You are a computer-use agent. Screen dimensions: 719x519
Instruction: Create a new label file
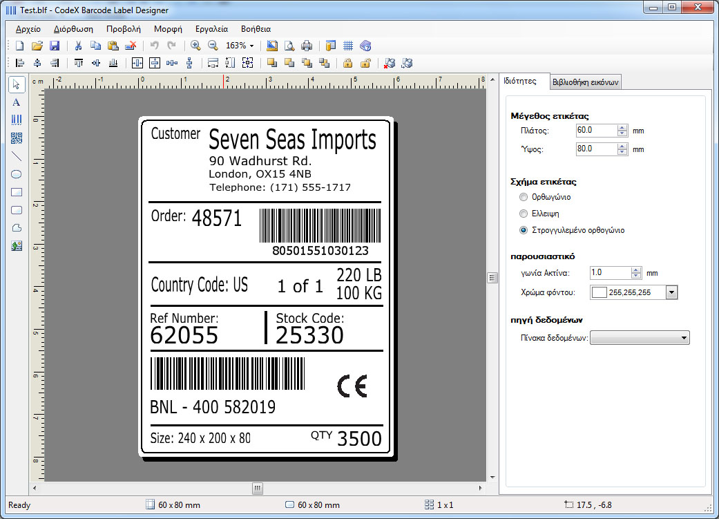click(20, 46)
